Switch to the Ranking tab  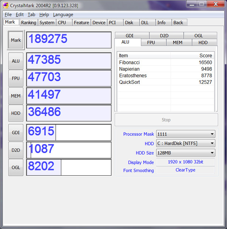tap(29, 23)
